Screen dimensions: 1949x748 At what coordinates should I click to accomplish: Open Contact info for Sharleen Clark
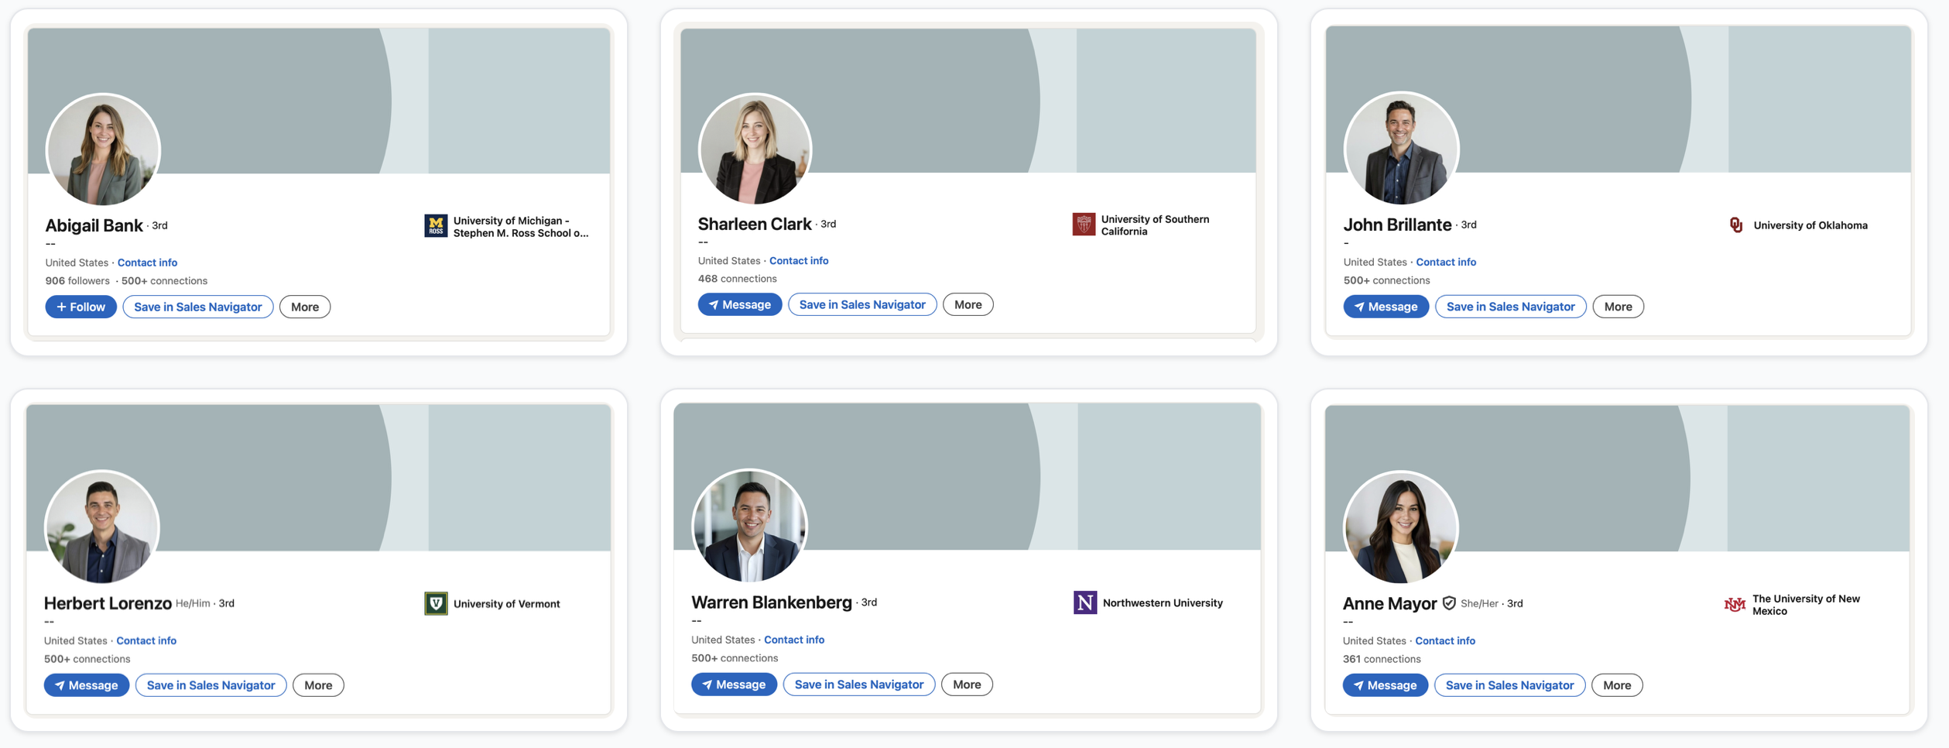799,260
